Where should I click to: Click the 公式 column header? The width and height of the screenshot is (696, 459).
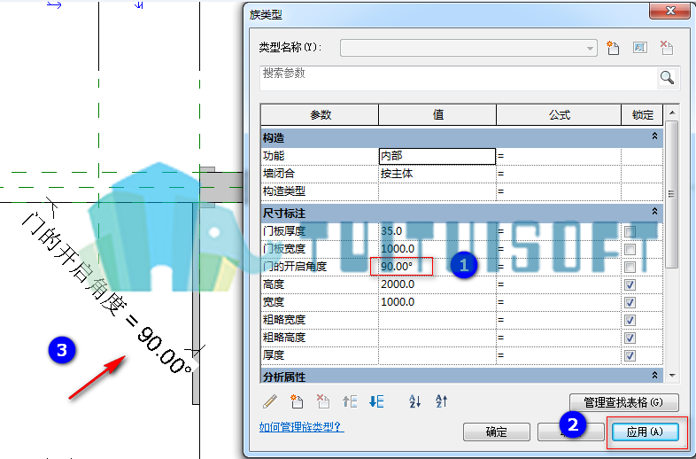[x=559, y=115]
